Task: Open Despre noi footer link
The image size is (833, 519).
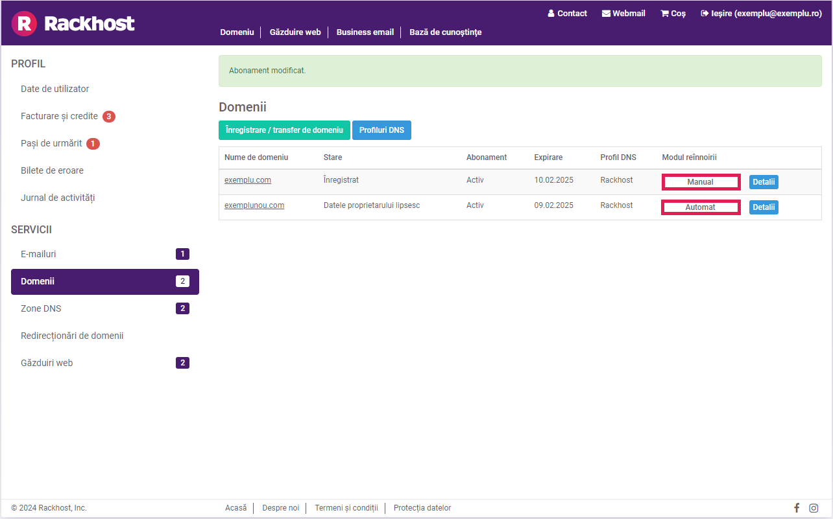Action: click(281, 508)
